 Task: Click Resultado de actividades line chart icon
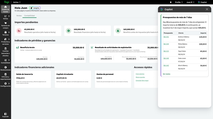tap(92, 47)
